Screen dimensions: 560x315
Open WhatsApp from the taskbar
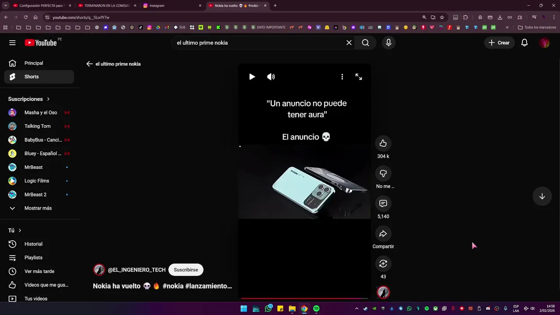(x=268, y=308)
